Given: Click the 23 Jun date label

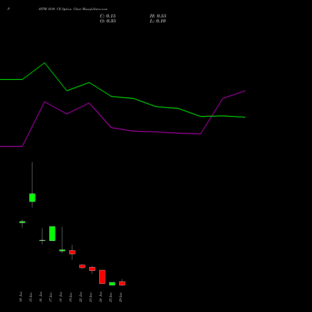Looking at the screenshot, I should coord(90,297).
